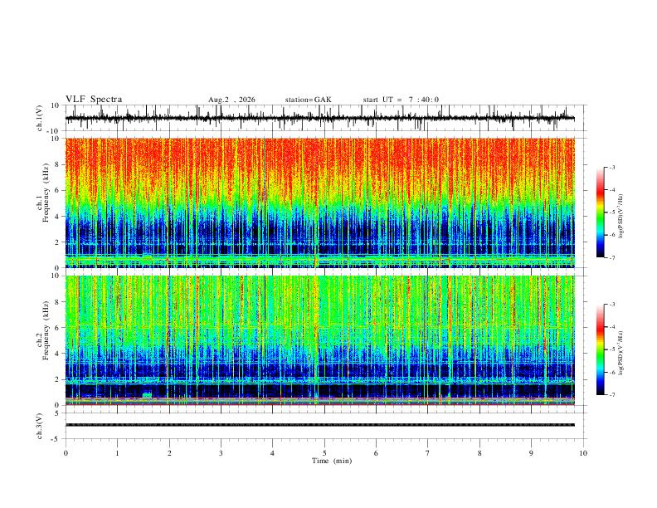Click the "station=GAK" header label
Screen dimensions: 657x508
tap(308, 100)
